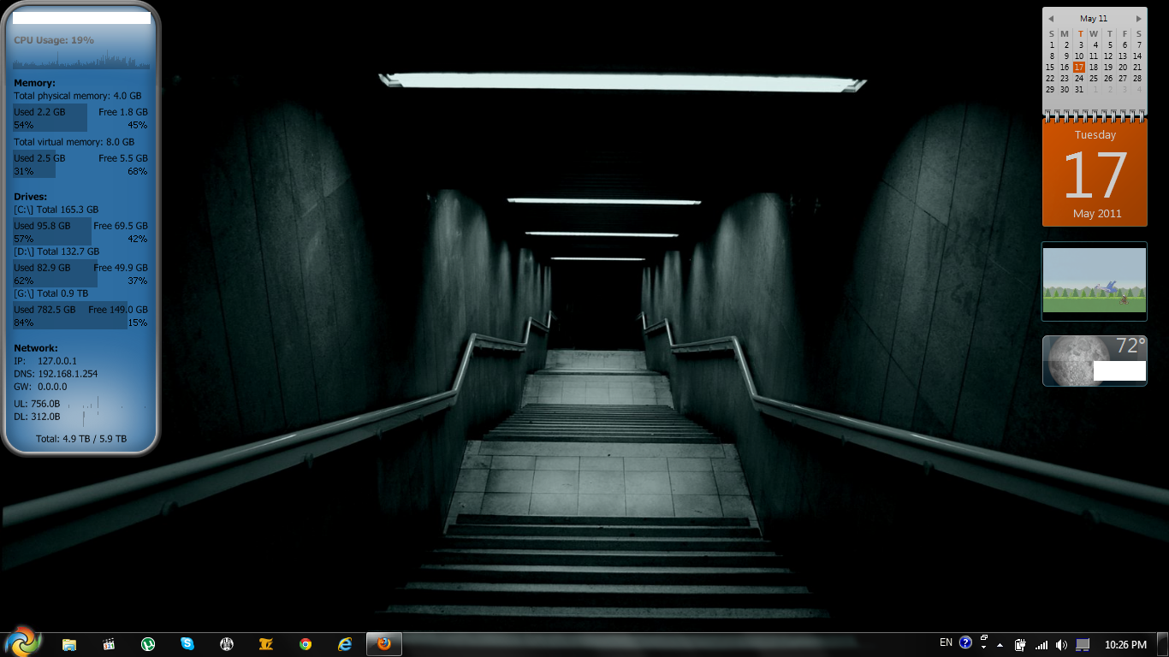Open the bird animation gadget thumbnail
1169x657 pixels.
[x=1094, y=281]
